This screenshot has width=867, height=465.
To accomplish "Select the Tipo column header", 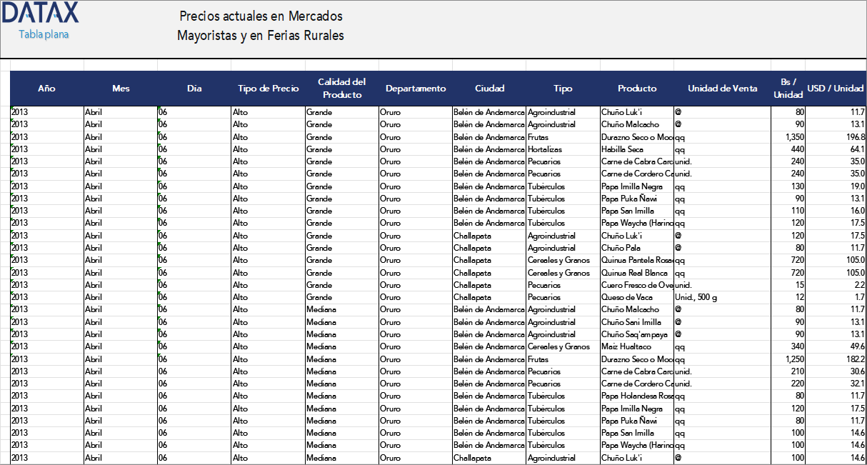I will (563, 89).
